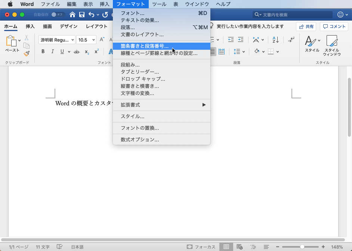Select ドロップ キャップ... menu item
Viewport: 352px width, 251px height.
click(162, 79)
